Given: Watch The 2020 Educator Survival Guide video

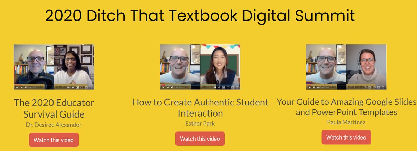Looking at the screenshot, I should 54,140.
